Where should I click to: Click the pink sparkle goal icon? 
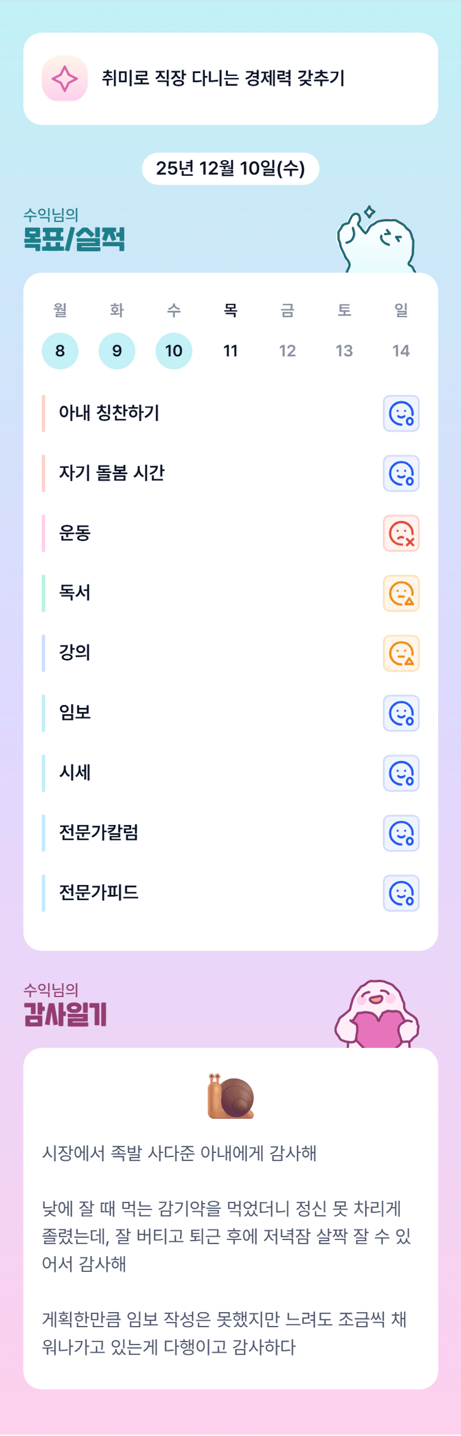click(65, 79)
